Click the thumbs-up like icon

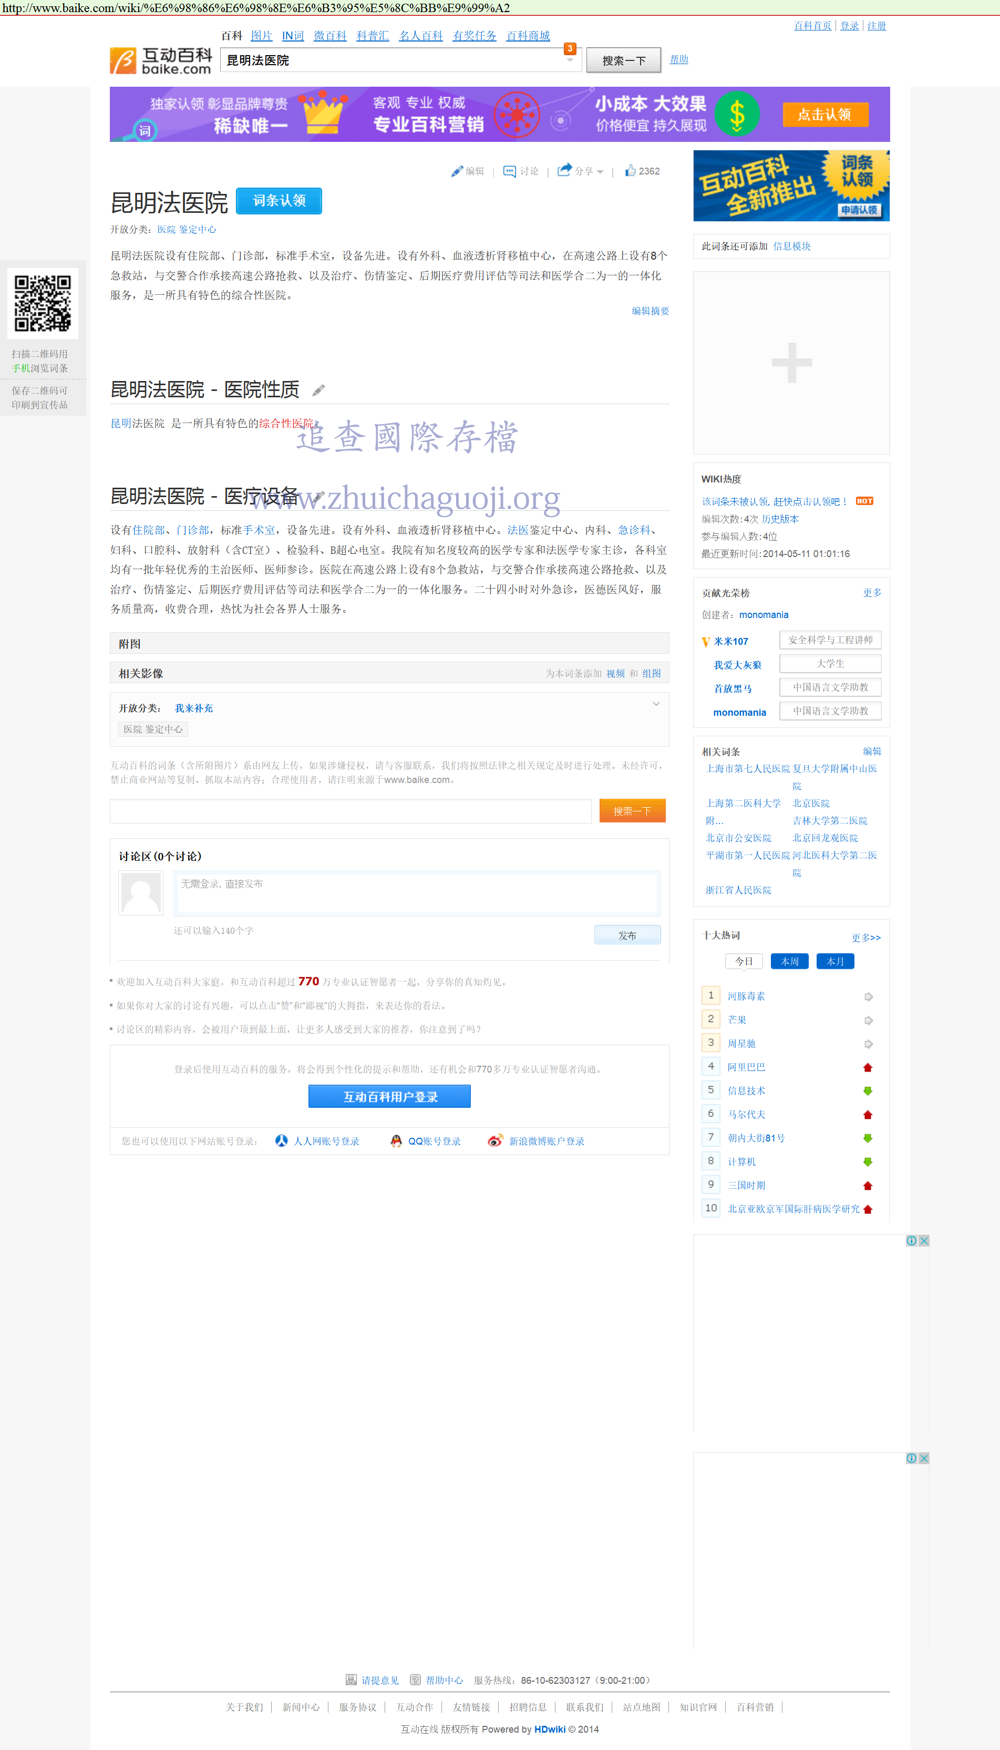click(x=630, y=171)
